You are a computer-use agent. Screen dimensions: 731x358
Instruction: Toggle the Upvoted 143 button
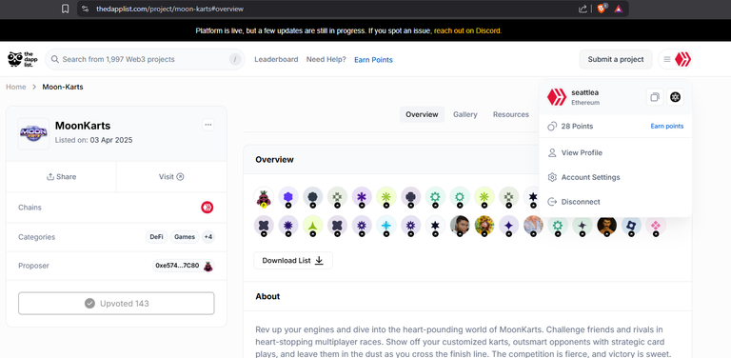point(116,304)
